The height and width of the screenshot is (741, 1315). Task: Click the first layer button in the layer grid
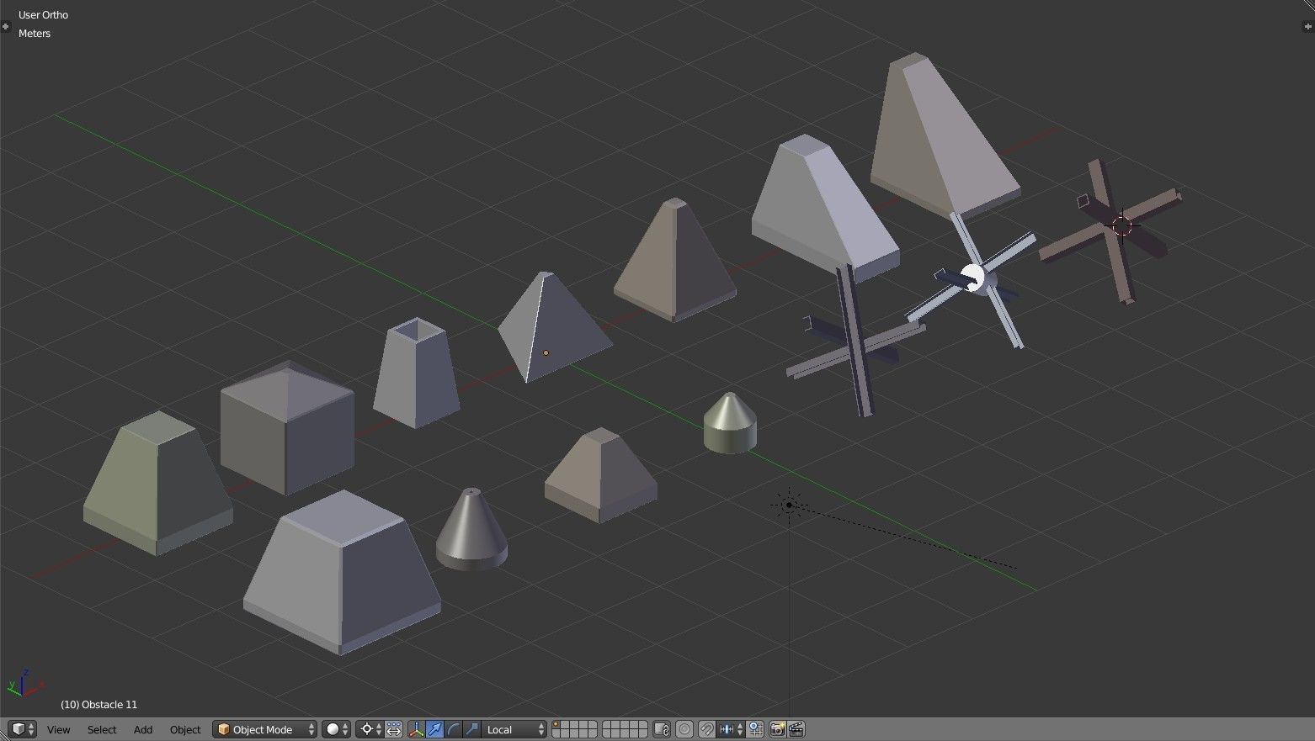coord(556,725)
